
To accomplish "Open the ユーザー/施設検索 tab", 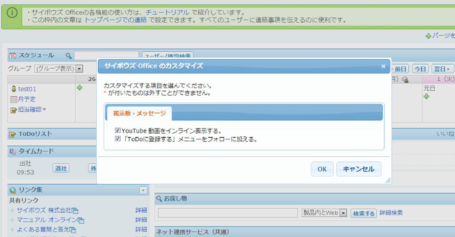I will pyautogui.click(x=168, y=55).
